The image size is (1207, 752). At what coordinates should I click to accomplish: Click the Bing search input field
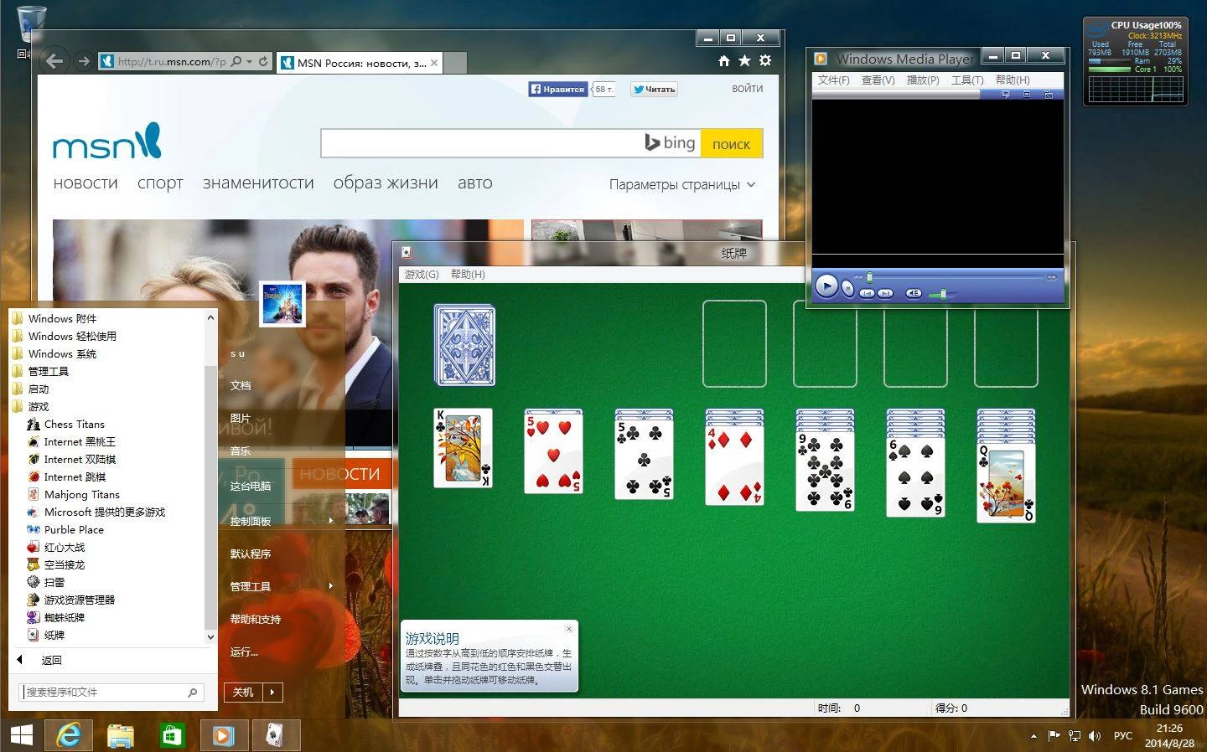tap(482, 143)
